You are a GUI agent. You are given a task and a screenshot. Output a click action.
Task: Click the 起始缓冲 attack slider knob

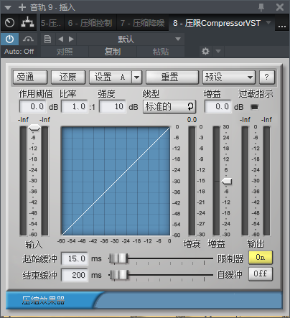click(x=119, y=258)
